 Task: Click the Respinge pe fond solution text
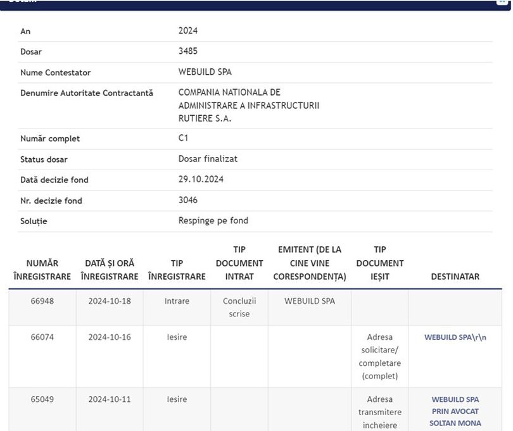pos(213,221)
